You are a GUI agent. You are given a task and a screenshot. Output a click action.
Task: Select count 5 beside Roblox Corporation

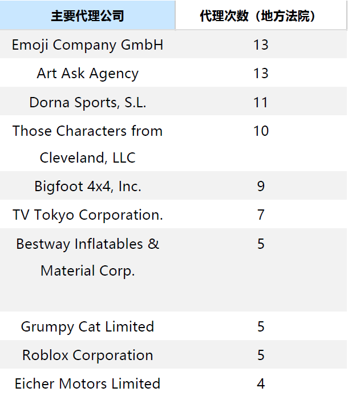tap(261, 355)
